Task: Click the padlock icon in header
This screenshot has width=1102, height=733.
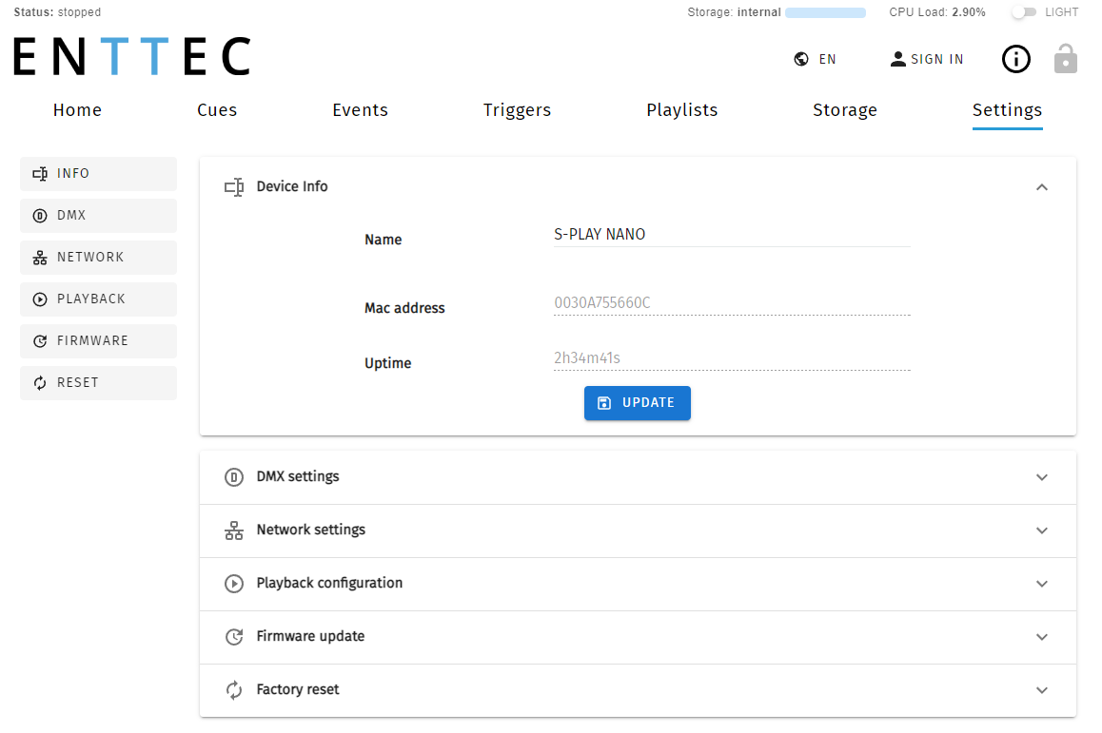Action: [x=1066, y=58]
